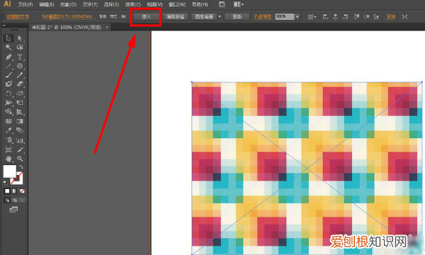Image resolution: width=425 pixels, height=255 pixels.
Task: Click the horizontal align right icon
Action: pos(345,16)
